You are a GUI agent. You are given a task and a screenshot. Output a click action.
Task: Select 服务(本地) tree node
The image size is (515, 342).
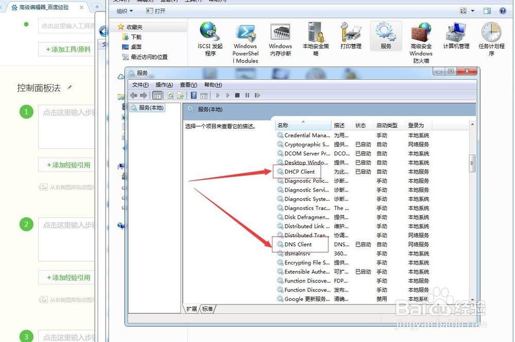coord(147,107)
